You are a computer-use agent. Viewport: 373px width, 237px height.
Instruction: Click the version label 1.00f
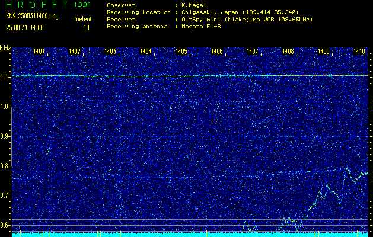click(x=82, y=5)
